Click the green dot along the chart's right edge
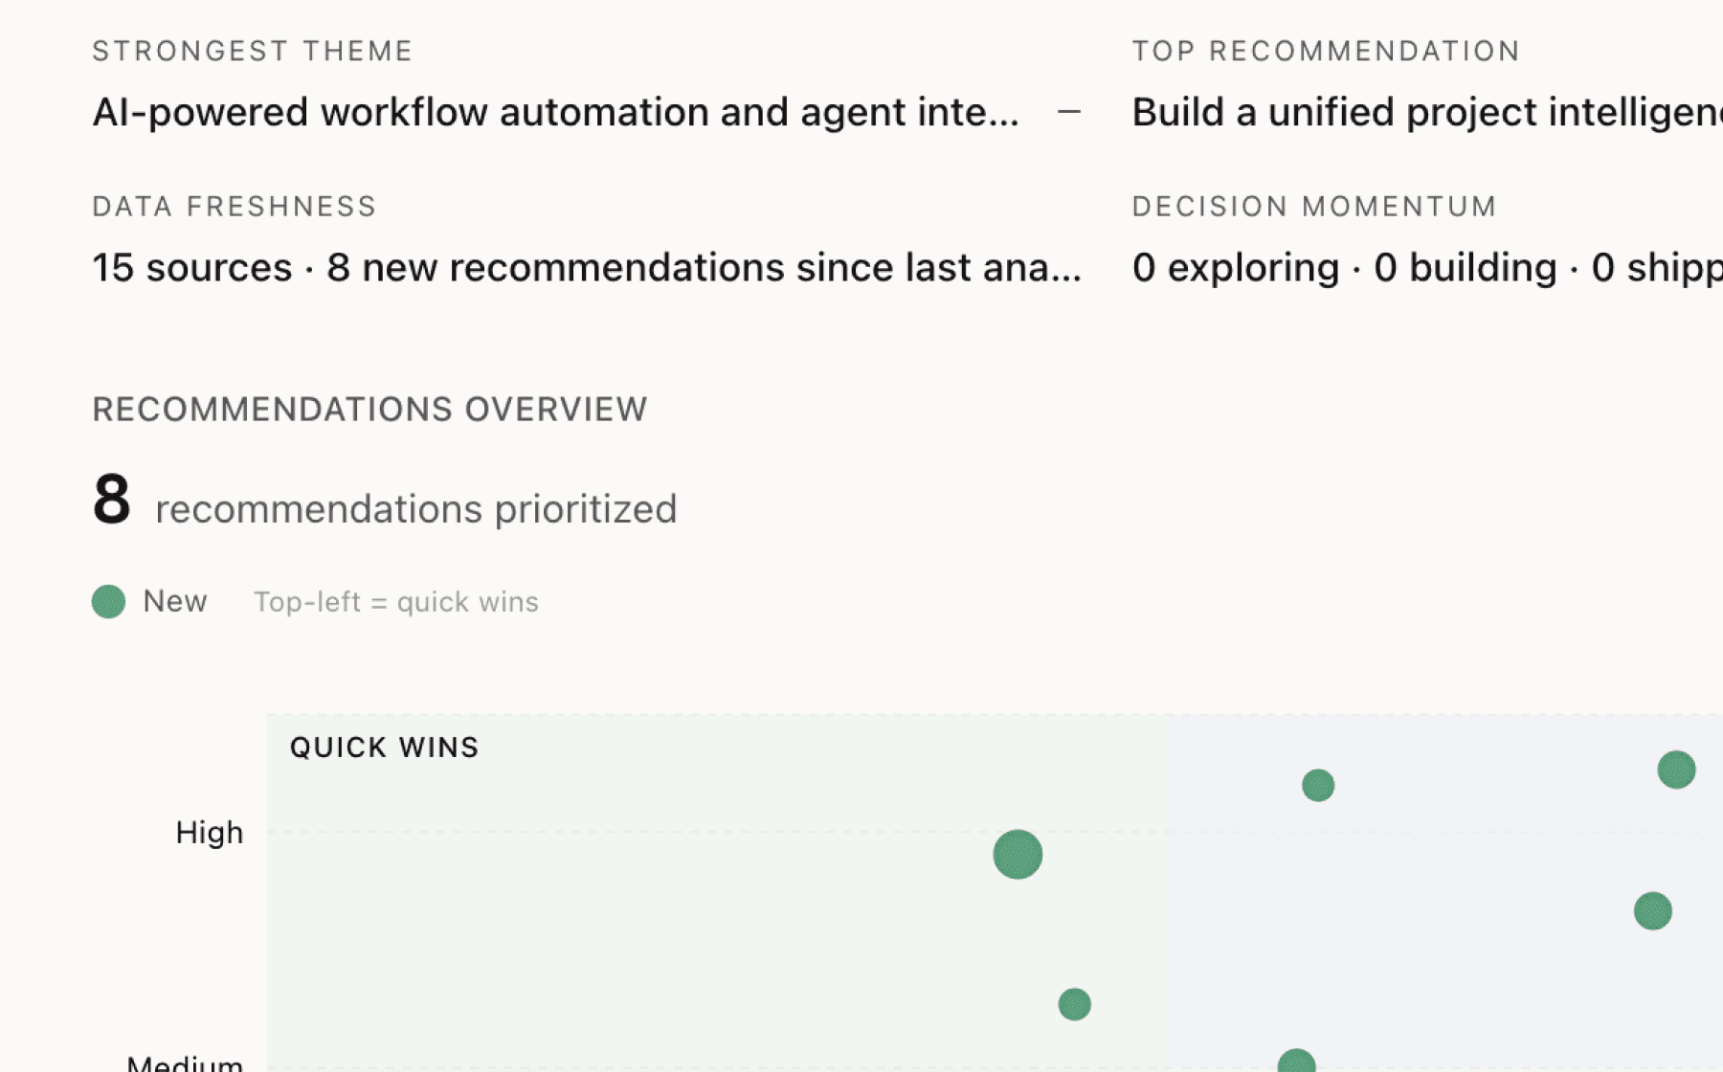Screen dimensions: 1723x1072 pyautogui.click(x=1651, y=911)
